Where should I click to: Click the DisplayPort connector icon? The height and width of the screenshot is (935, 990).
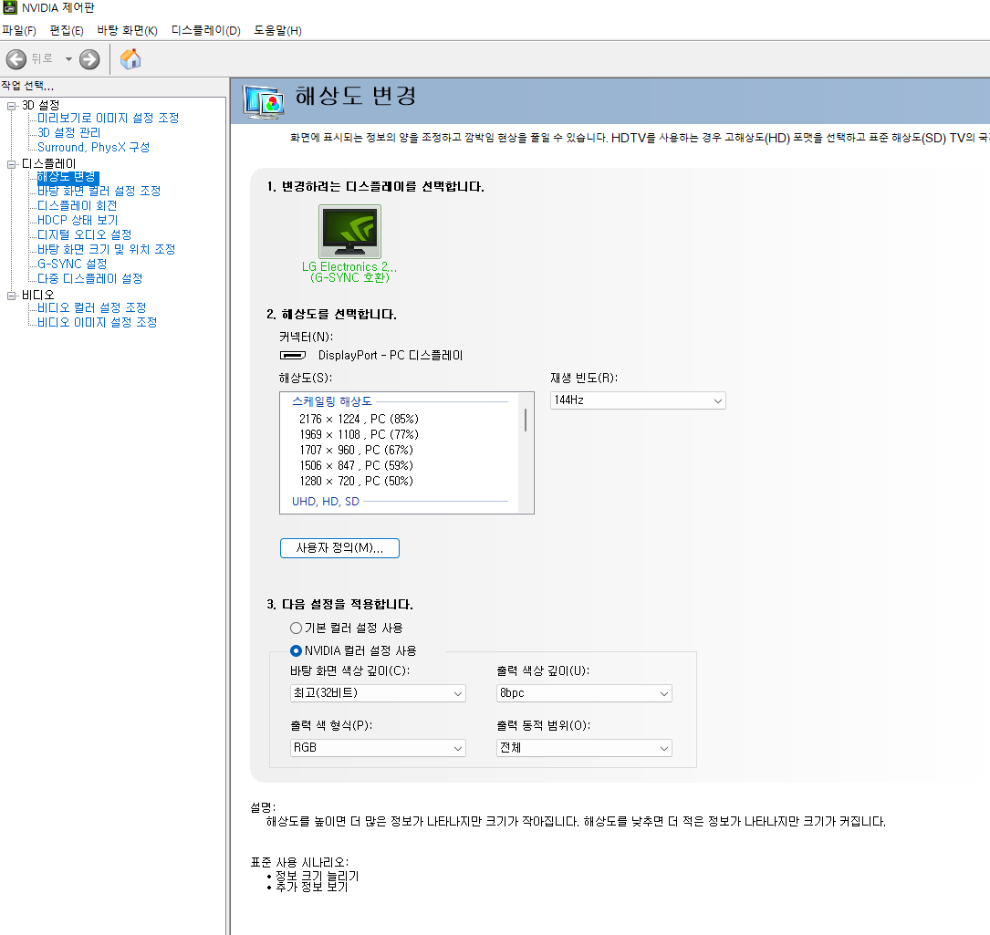293,356
